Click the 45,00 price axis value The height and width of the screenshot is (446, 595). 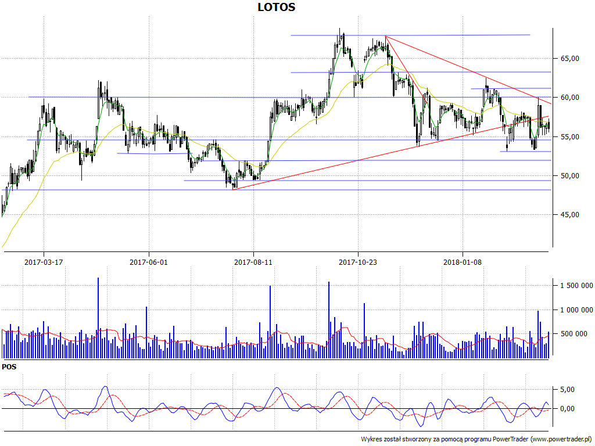[x=570, y=215]
